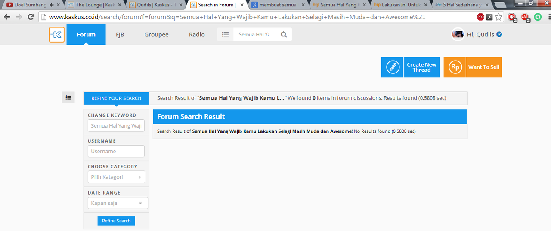Switch to the membuat semua Google tab

[278, 5]
